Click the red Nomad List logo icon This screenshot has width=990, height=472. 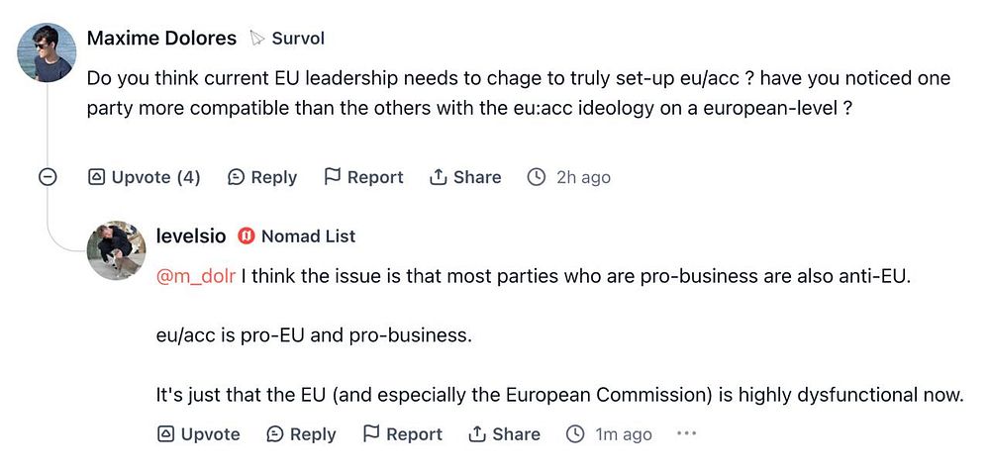247,236
